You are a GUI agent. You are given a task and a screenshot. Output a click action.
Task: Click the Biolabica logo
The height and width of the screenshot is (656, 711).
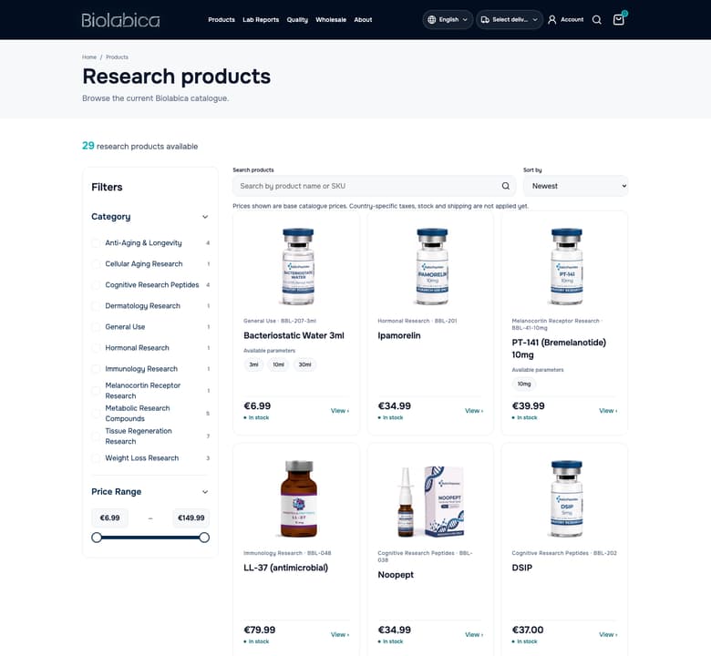tap(120, 20)
